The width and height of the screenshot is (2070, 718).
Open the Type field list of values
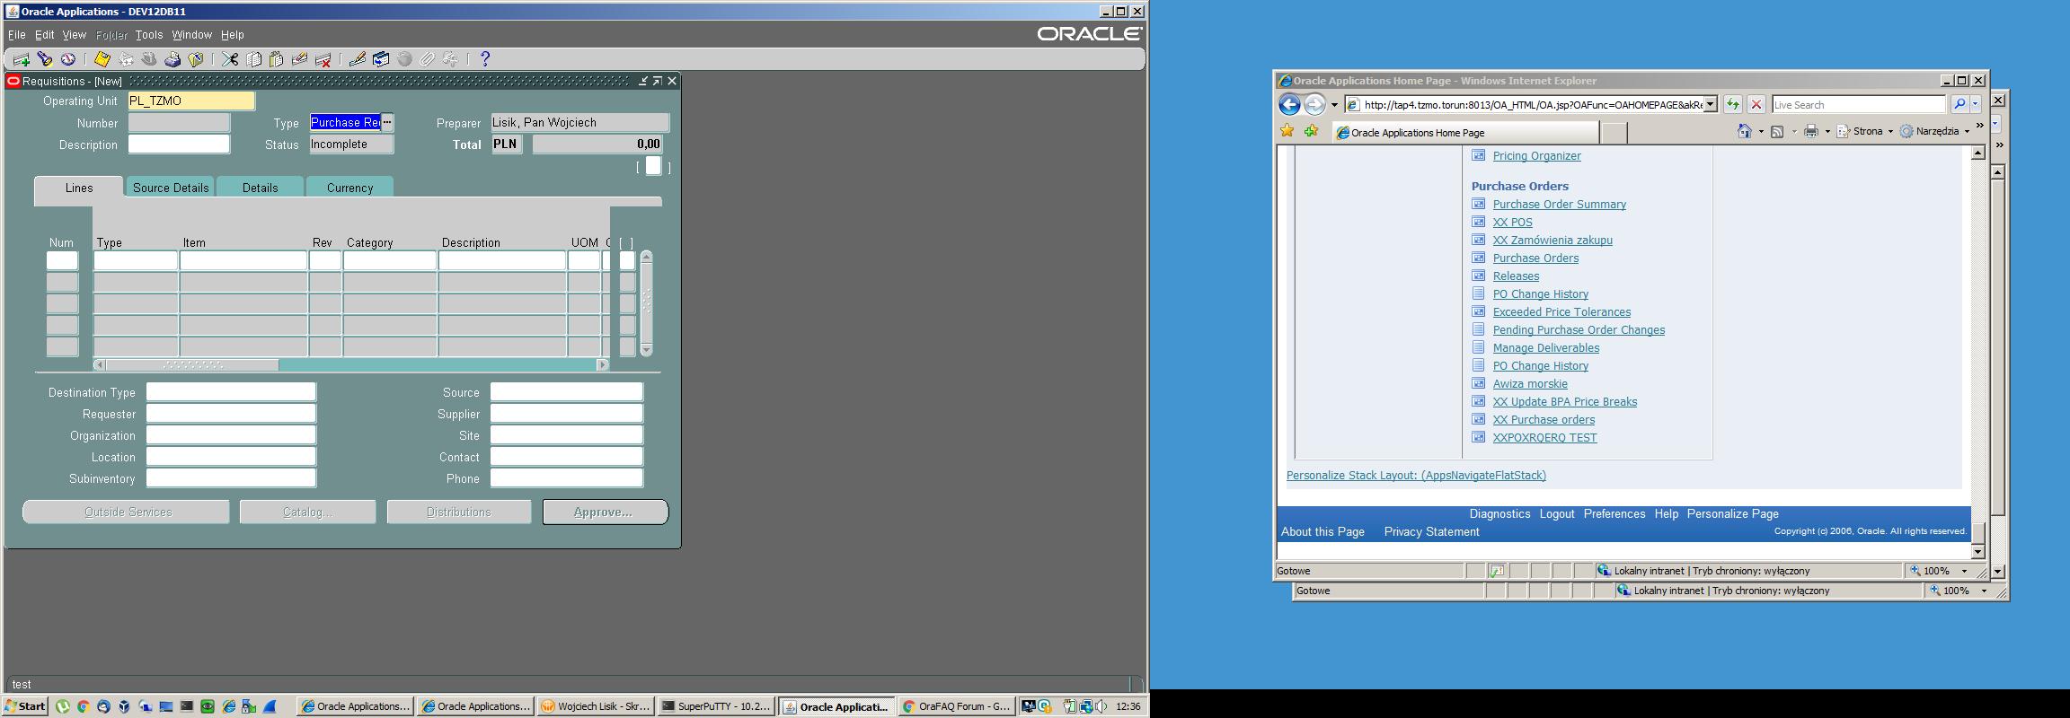click(x=387, y=122)
